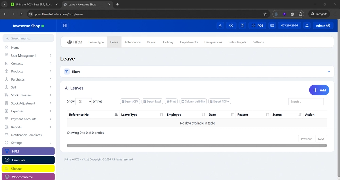Screen dimensions: 340x180
Task: Open the Essentials module
Action: coord(28,160)
